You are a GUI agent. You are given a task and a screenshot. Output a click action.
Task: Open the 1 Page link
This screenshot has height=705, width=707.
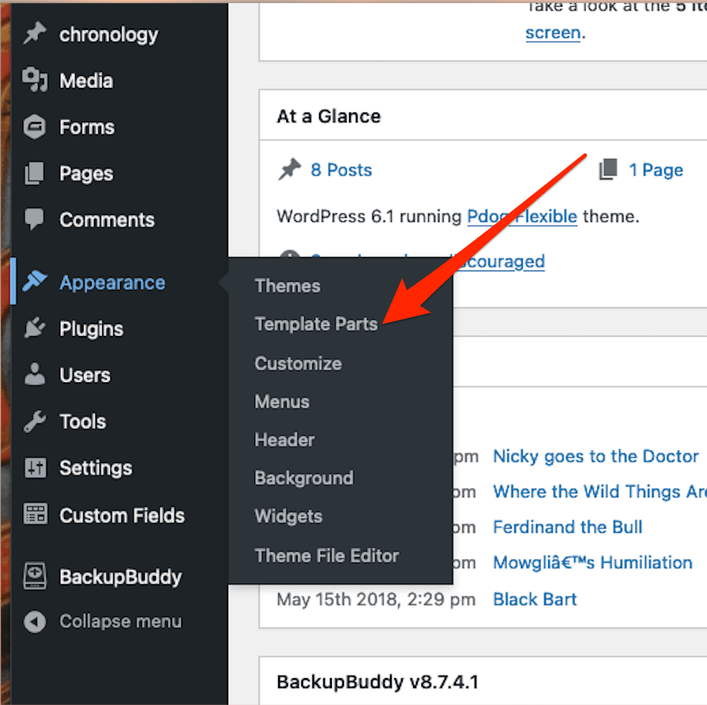656,170
